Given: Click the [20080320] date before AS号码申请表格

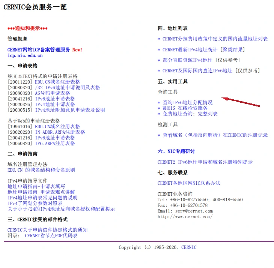Looking at the screenshot, I should 20,93.
